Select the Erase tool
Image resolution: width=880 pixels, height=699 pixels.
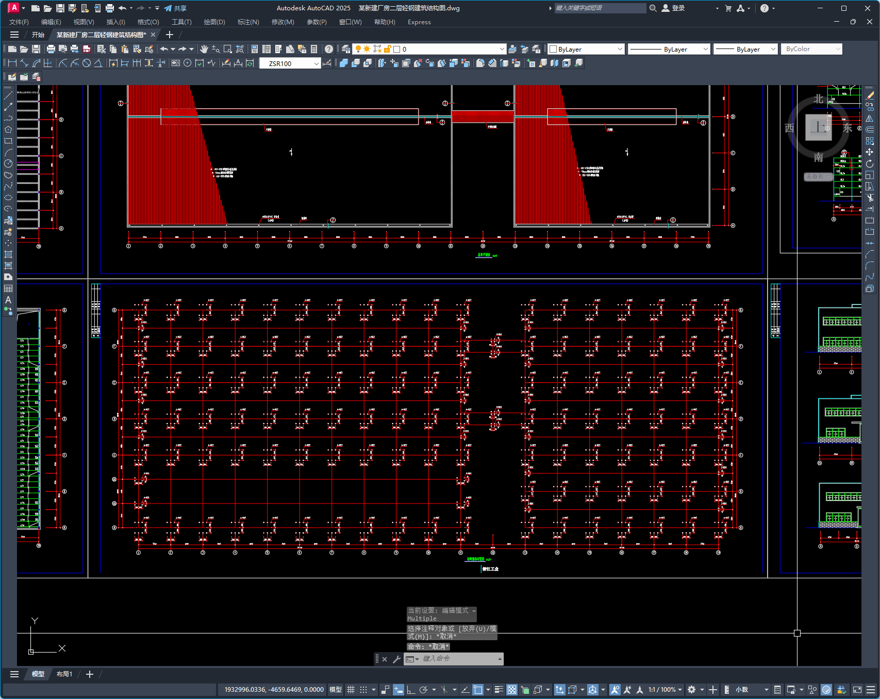tap(870, 95)
